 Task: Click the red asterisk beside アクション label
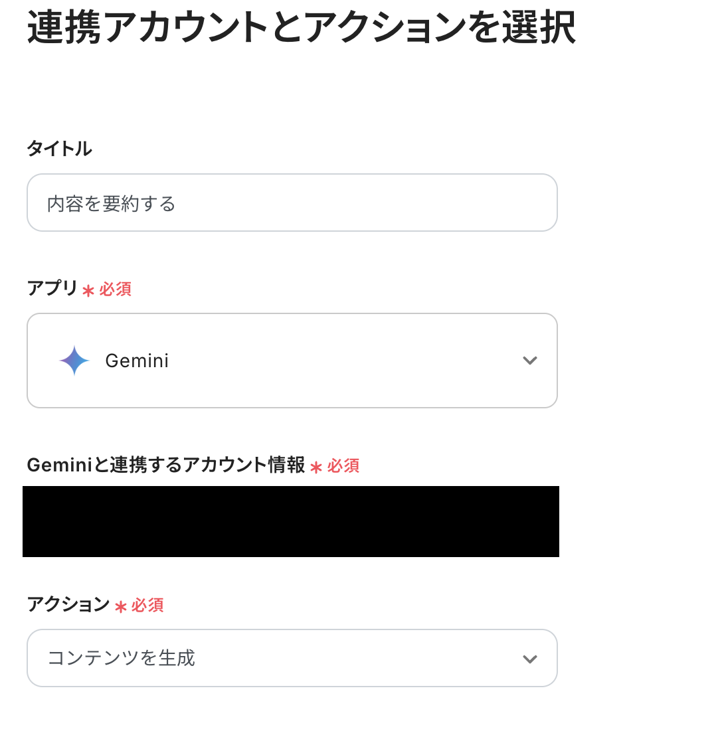(120, 606)
